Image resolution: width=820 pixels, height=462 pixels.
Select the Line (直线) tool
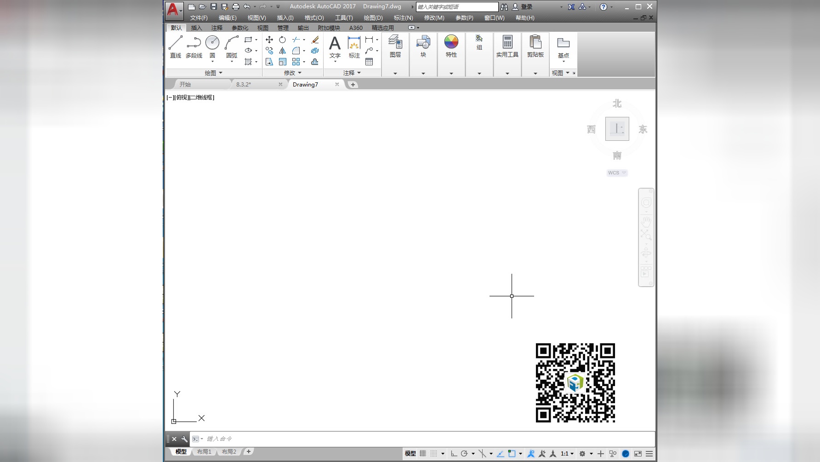[x=176, y=46]
